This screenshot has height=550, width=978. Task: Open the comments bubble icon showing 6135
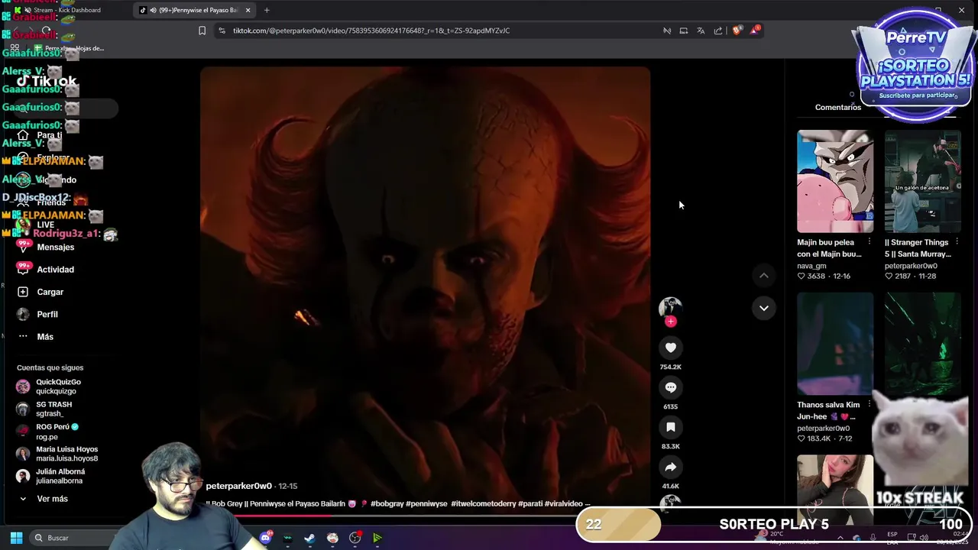[670, 387]
